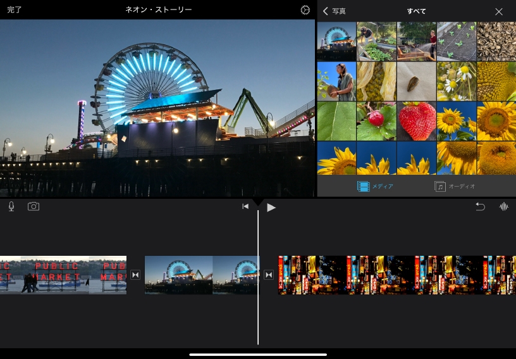This screenshot has width=516, height=359.
Task: Open the camera capture icon
Action: [34, 206]
